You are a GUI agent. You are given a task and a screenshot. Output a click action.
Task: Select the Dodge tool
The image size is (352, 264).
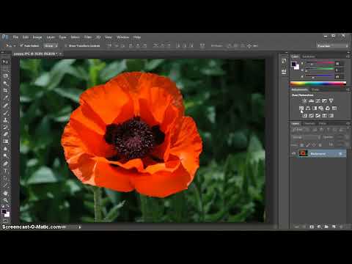pyautogui.click(x=5, y=155)
